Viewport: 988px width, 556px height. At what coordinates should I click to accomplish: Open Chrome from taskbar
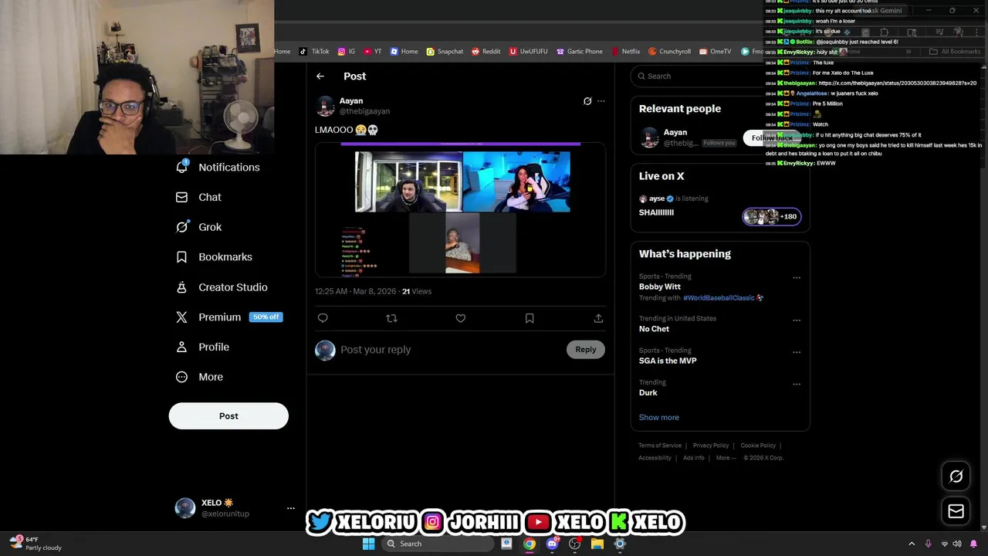click(530, 544)
